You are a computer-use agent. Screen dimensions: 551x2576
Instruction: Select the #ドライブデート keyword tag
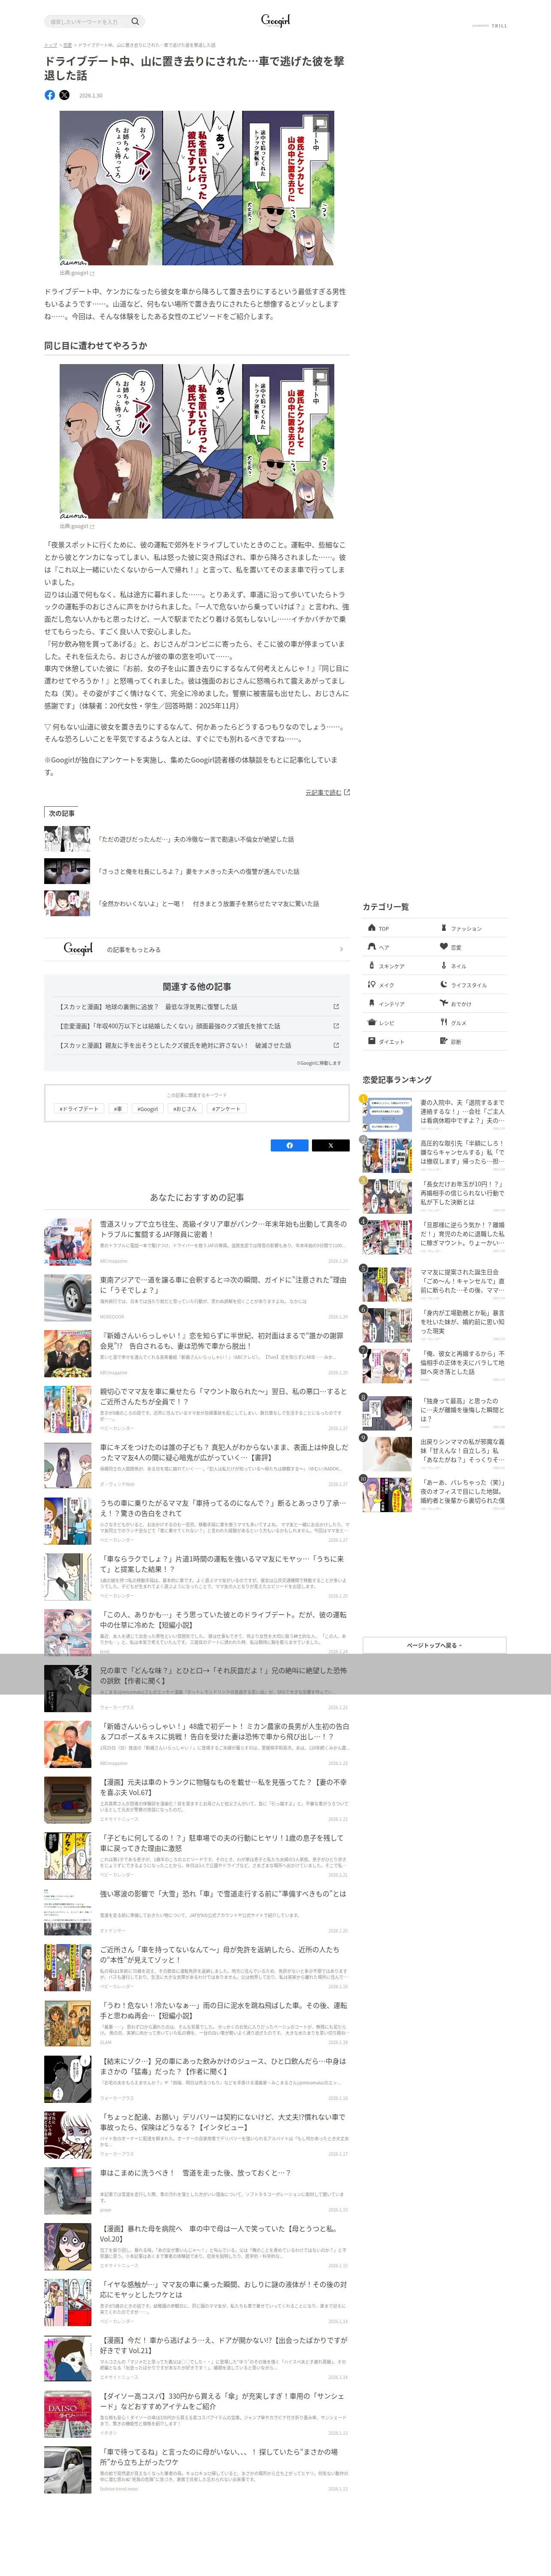tap(79, 1109)
